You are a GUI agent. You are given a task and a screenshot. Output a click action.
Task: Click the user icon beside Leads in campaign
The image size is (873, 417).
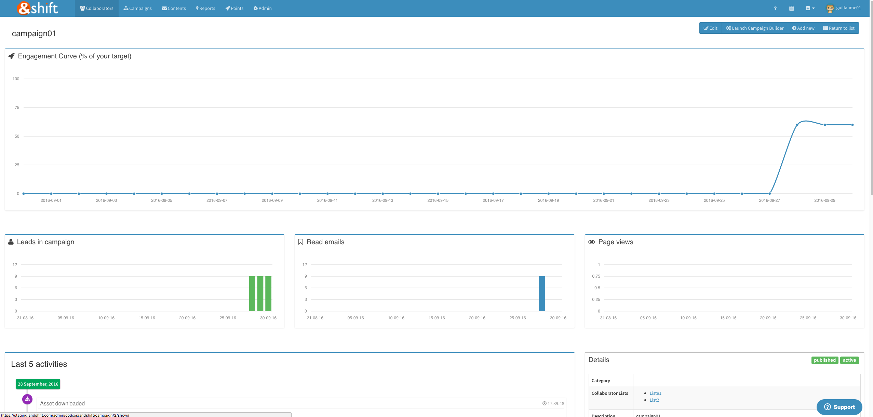point(11,242)
